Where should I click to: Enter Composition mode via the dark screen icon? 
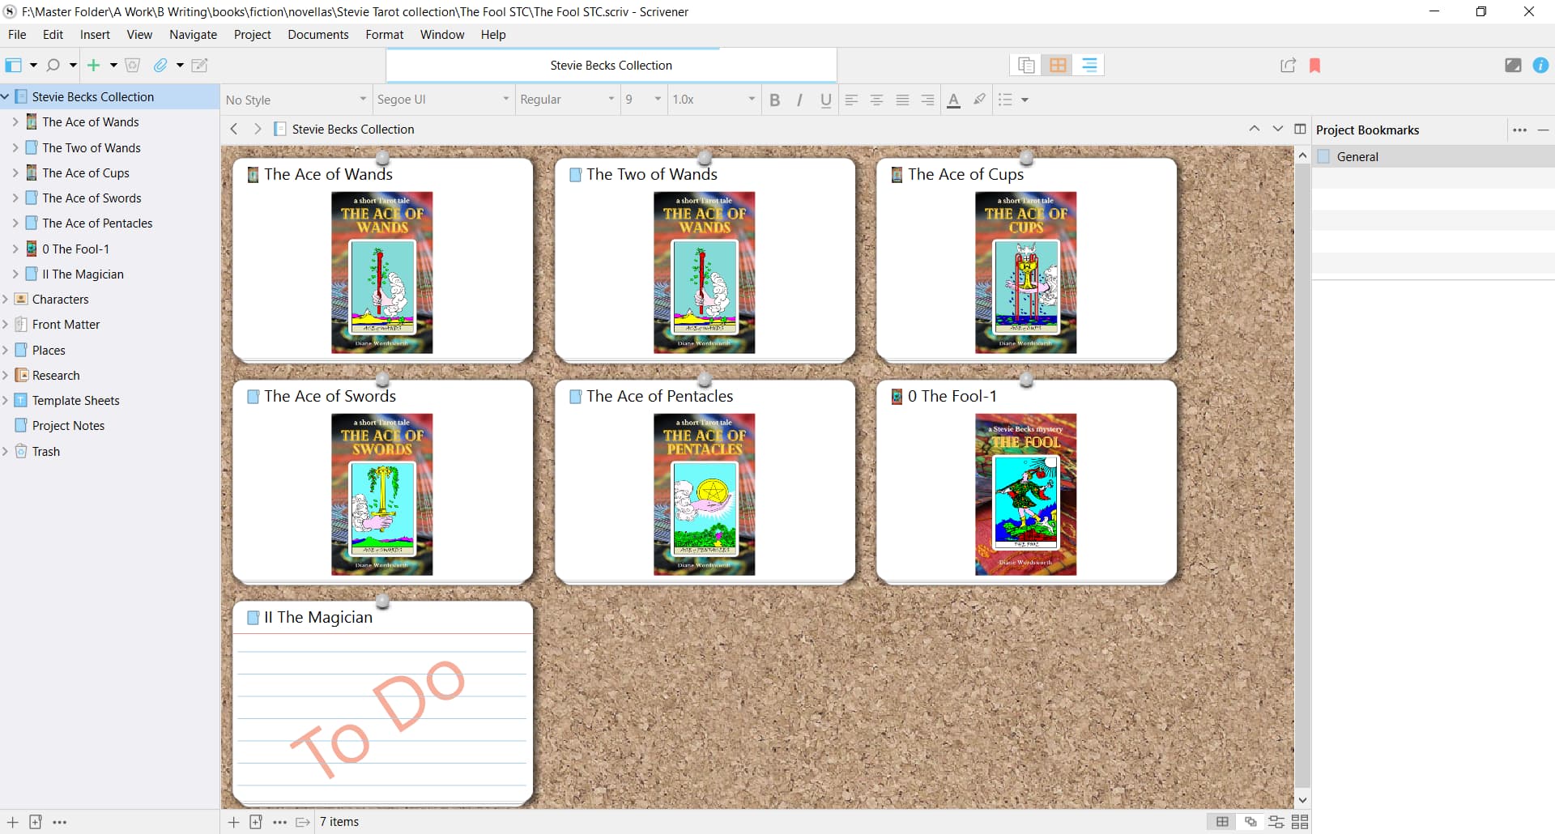(1513, 66)
